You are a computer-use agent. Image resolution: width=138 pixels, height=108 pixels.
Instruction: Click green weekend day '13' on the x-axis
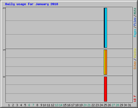pyautogui.click(x=57, y=105)
